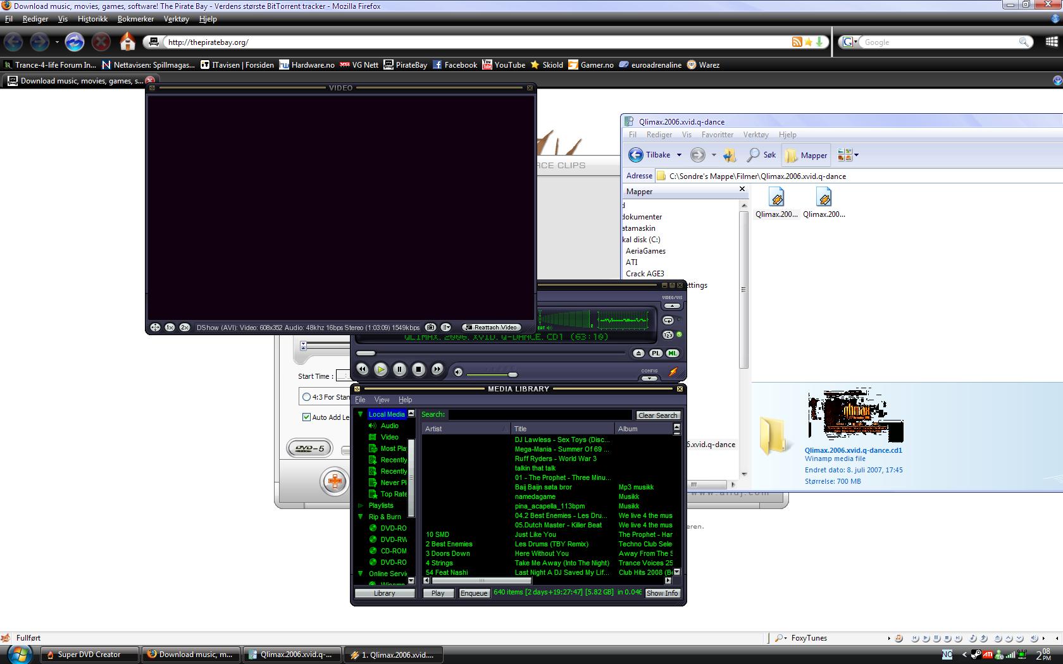
Task: Open File menu in Media Library
Action: (x=360, y=400)
